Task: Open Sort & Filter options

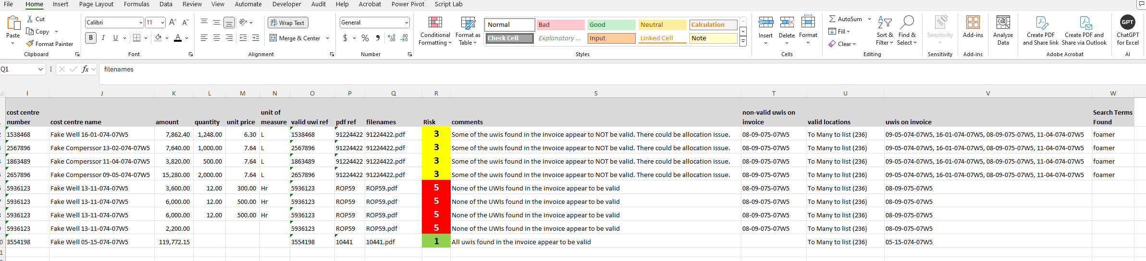Action: point(884,32)
